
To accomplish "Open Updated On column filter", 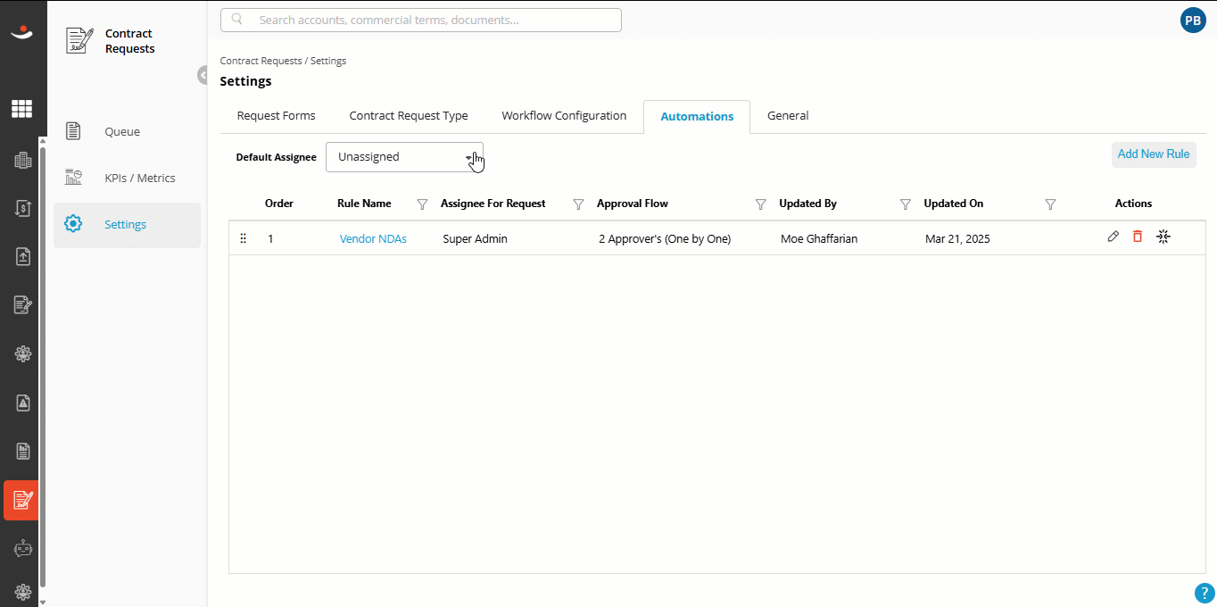I will pos(1050,204).
